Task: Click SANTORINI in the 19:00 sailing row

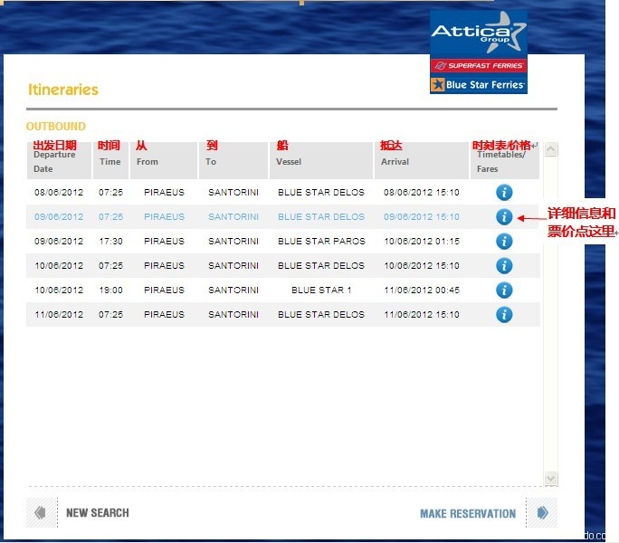Action: pyautogui.click(x=233, y=291)
